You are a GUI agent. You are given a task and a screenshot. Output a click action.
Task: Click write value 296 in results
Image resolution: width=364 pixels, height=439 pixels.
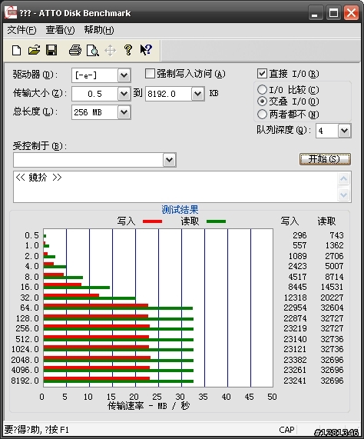[x=299, y=235]
